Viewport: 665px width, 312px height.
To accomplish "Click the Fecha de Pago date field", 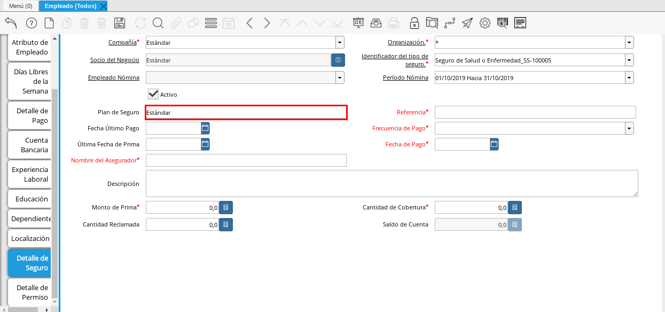I will coord(462,144).
